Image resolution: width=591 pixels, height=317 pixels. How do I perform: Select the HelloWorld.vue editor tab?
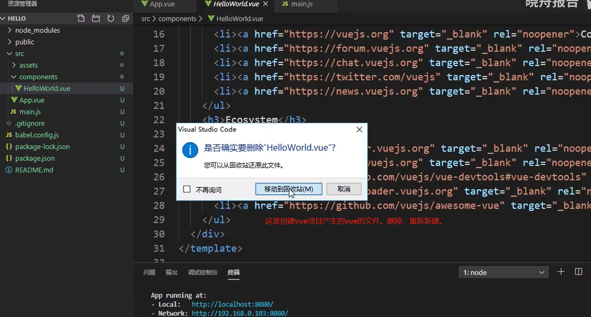coord(236,4)
